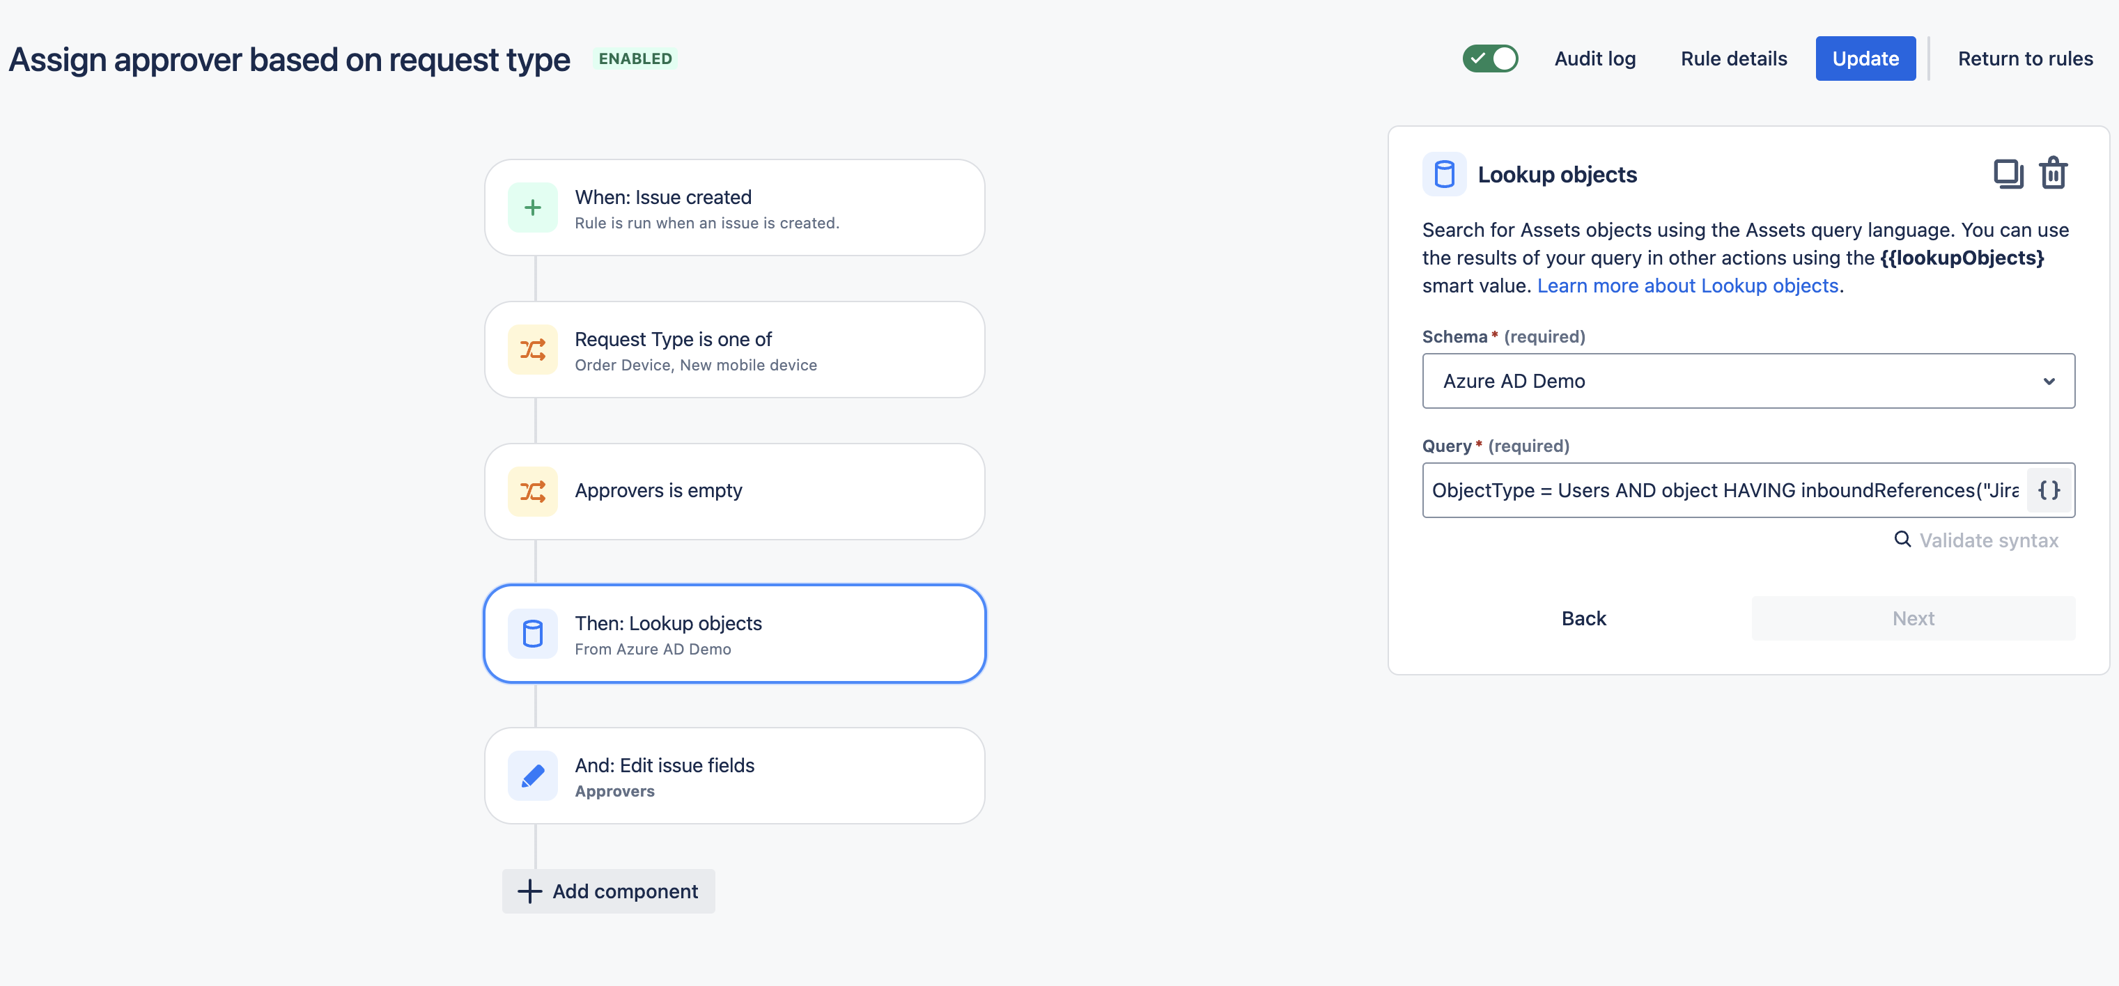The image size is (2119, 986).
Task: Disable the rule with the green toggle
Action: tap(1491, 58)
